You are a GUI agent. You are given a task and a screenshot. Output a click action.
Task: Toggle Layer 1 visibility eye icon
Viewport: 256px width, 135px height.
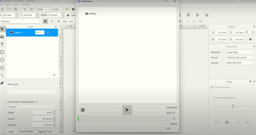[48, 33]
